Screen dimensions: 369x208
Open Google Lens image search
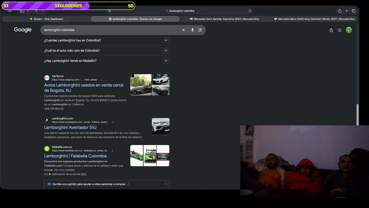pyautogui.click(x=200, y=30)
